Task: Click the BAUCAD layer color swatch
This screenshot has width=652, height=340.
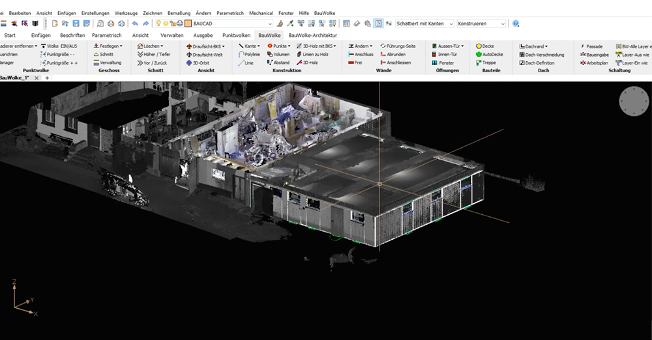Action: pyautogui.click(x=188, y=23)
